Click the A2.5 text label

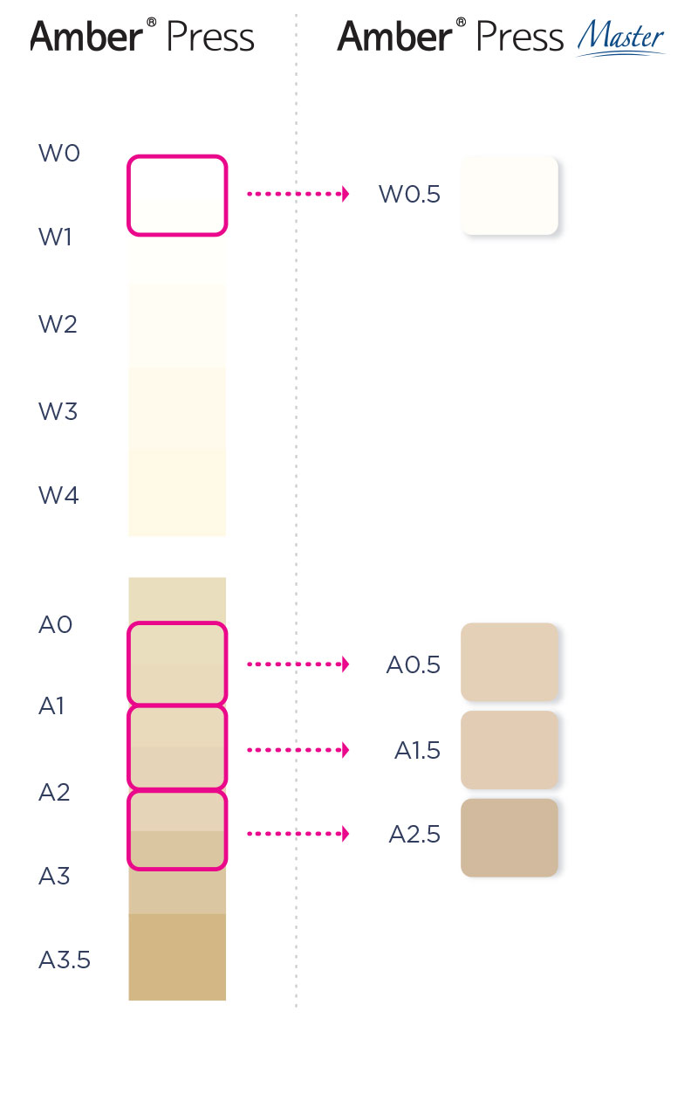coord(414,835)
